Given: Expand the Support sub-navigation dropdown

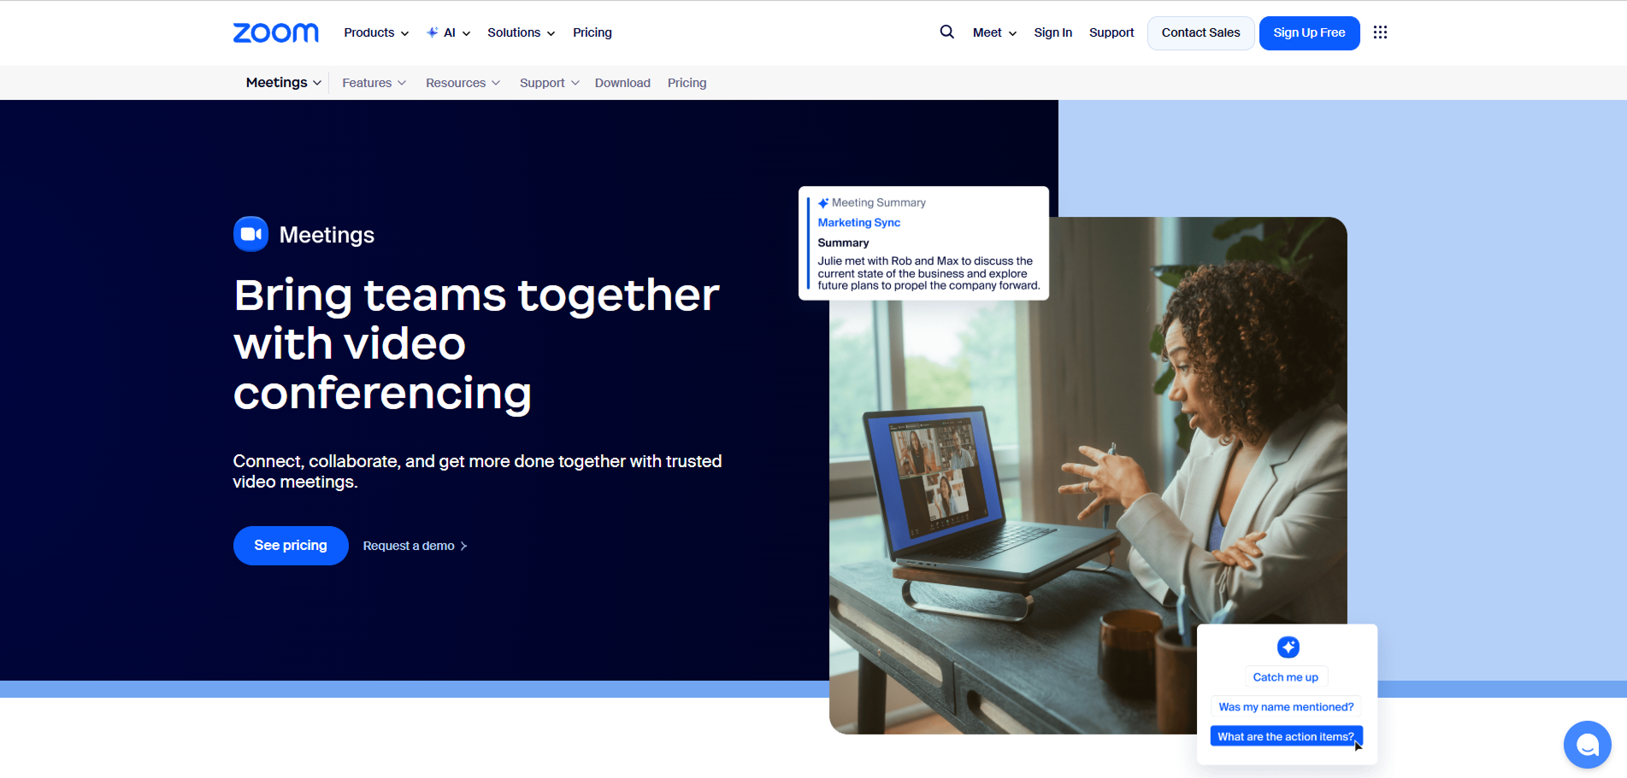Looking at the screenshot, I should [550, 83].
